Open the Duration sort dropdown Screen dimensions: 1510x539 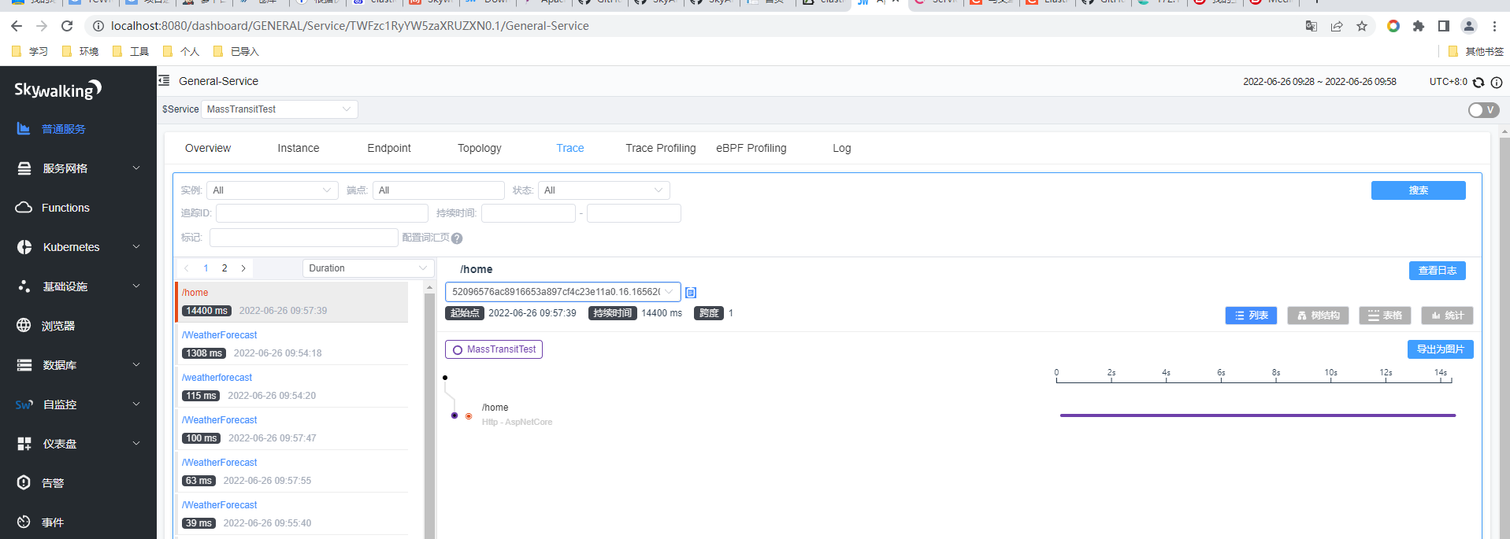(368, 268)
